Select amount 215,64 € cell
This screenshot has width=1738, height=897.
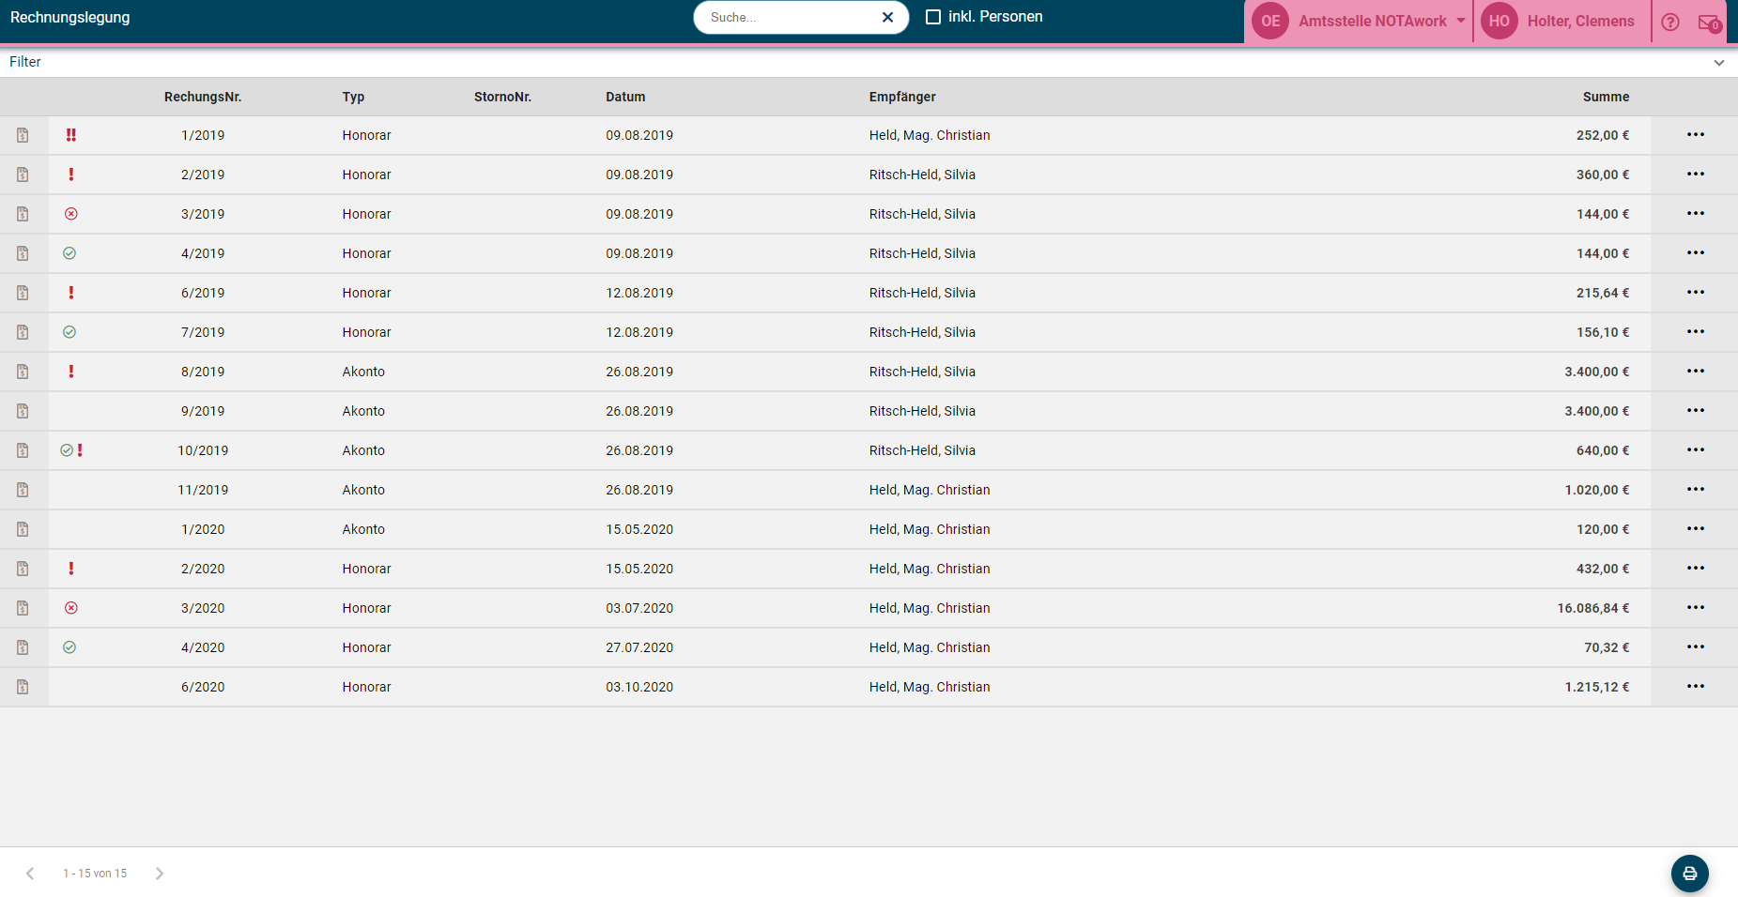[1603, 293]
